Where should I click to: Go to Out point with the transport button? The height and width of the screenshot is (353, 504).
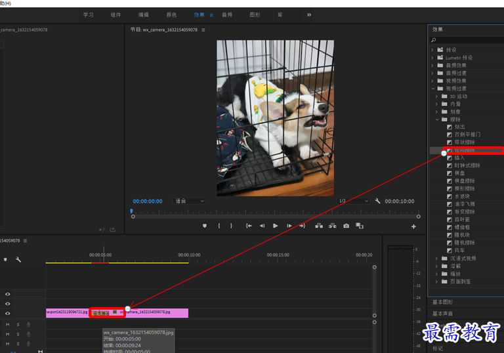302,226
